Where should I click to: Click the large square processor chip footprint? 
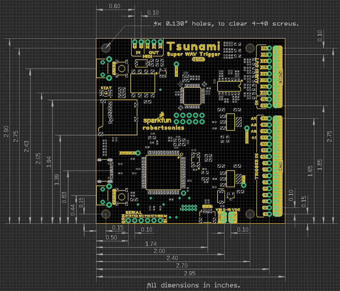coord(163,172)
